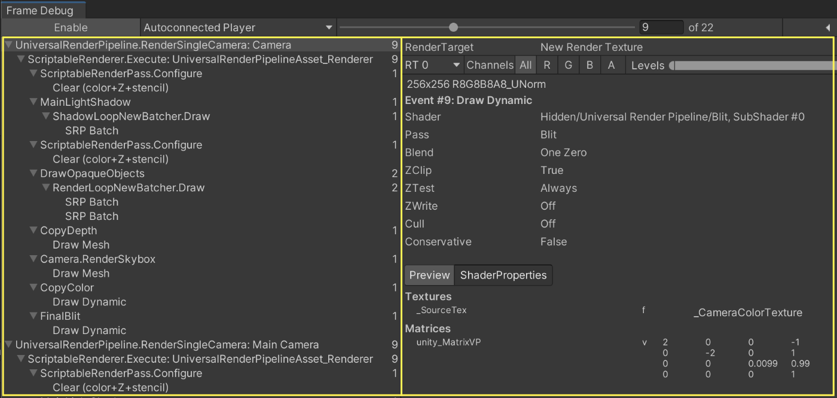View only the blue channel
837x398 pixels.
pyautogui.click(x=589, y=65)
